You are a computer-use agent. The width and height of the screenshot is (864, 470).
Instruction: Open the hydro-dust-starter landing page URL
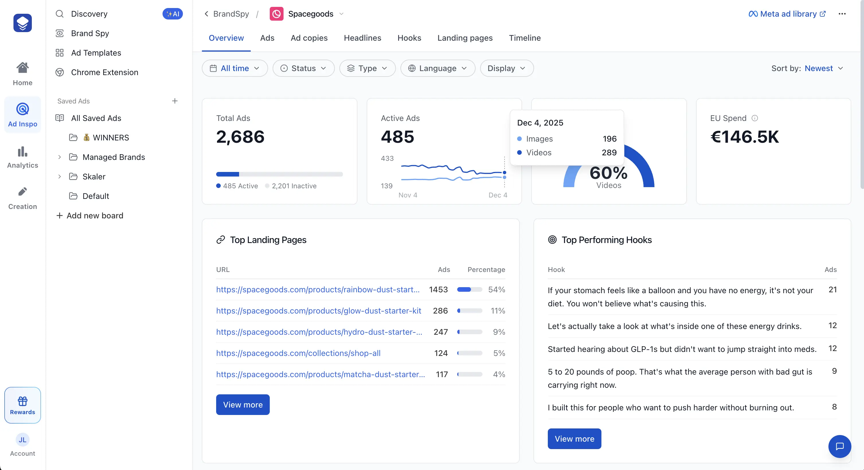click(319, 332)
